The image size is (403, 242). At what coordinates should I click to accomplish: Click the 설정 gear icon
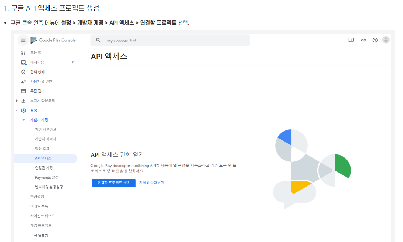point(23,110)
